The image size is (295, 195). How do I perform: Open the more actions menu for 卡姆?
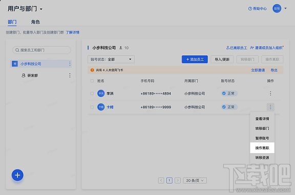tap(270, 107)
